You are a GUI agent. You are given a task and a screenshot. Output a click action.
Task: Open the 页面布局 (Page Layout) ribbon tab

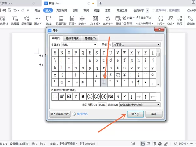pos(61,10)
